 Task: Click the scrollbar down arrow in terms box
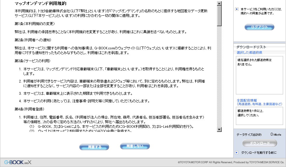219,129
